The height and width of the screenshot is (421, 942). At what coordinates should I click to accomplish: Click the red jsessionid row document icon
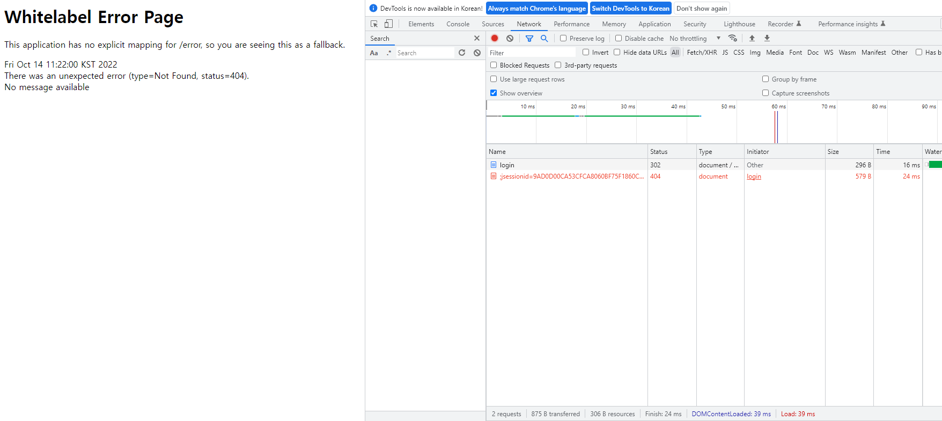click(x=494, y=176)
